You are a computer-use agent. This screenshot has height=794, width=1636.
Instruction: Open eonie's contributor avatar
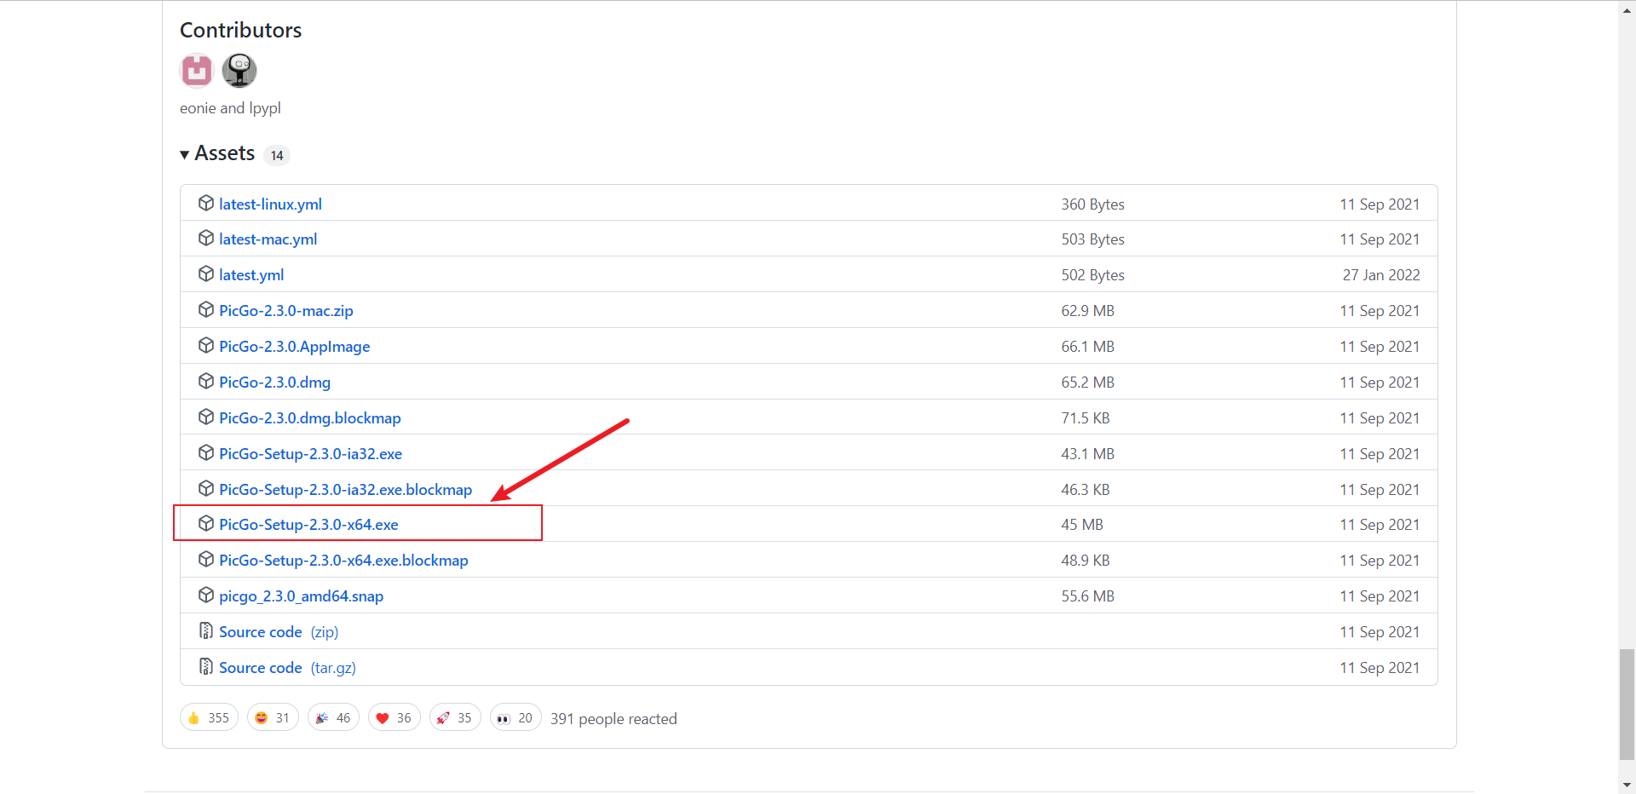click(197, 70)
